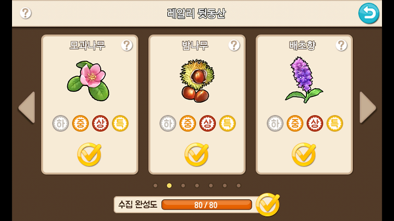
Task: Select the 중 grade badge on 배초향
Action: [x=295, y=123]
